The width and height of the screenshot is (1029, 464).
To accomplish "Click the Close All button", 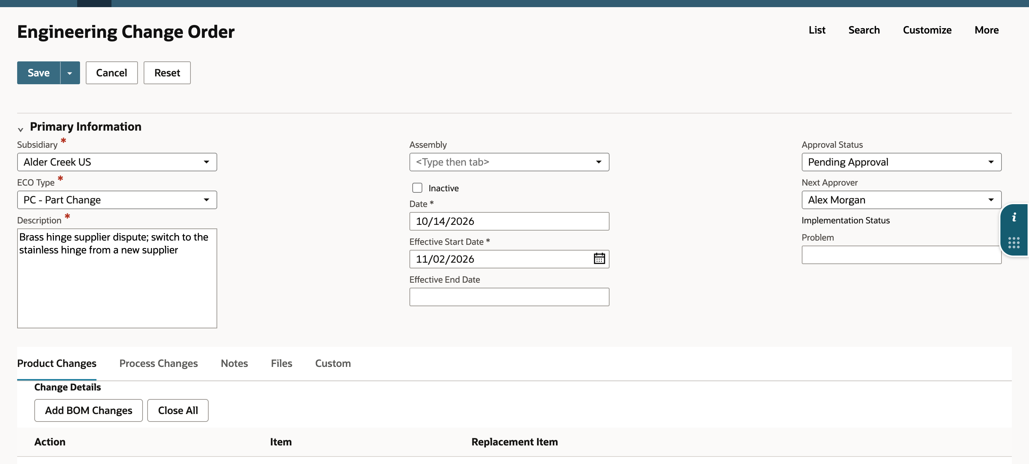I will pyautogui.click(x=178, y=410).
